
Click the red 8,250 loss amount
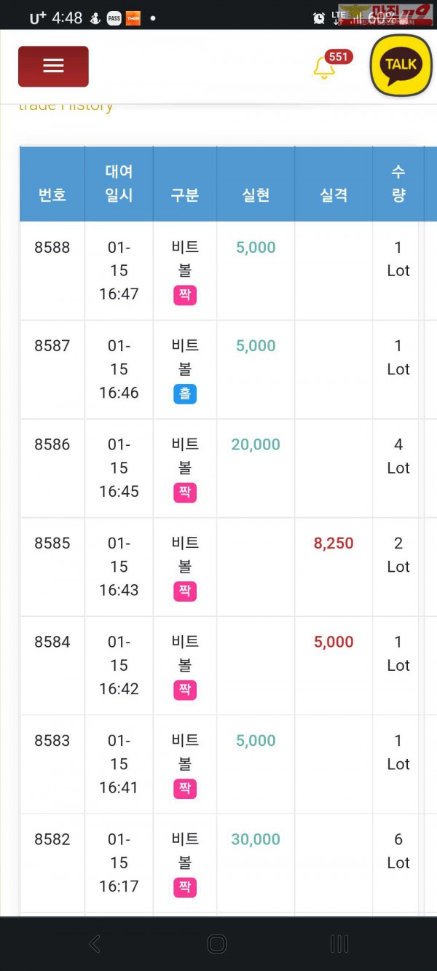[334, 543]
